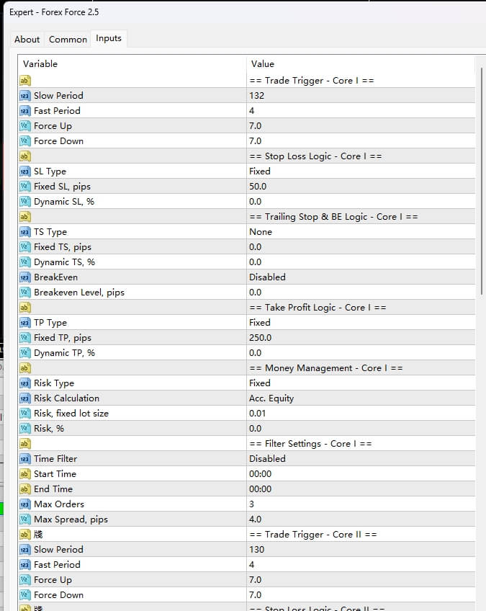Viewport: 486px width, 611px height.
Task: Click the ab icon of Filter Settings row
Action: tap(24, 444)
